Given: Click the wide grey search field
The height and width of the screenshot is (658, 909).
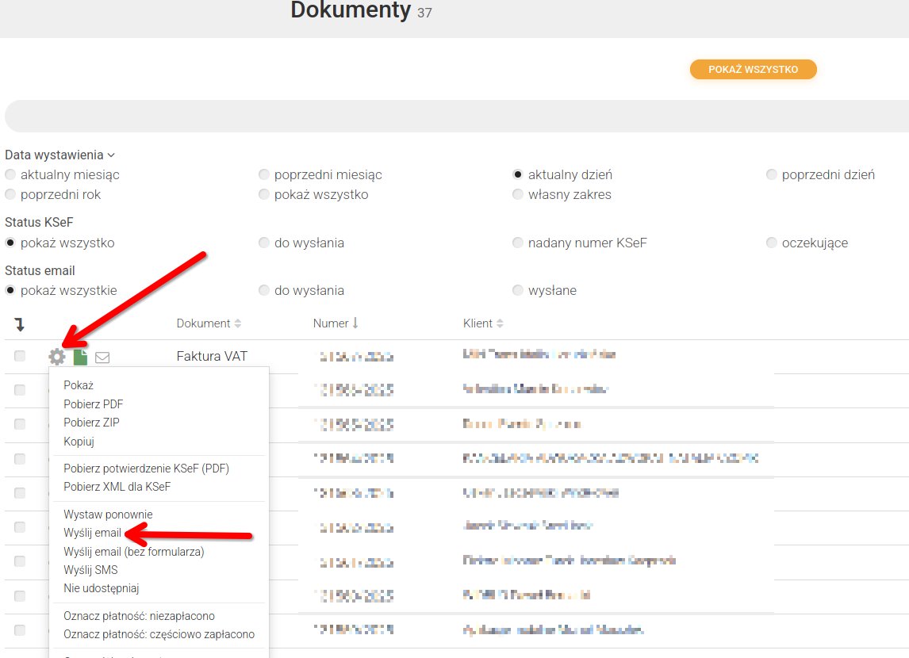Looking at the screenshot, I should (456, 117).
